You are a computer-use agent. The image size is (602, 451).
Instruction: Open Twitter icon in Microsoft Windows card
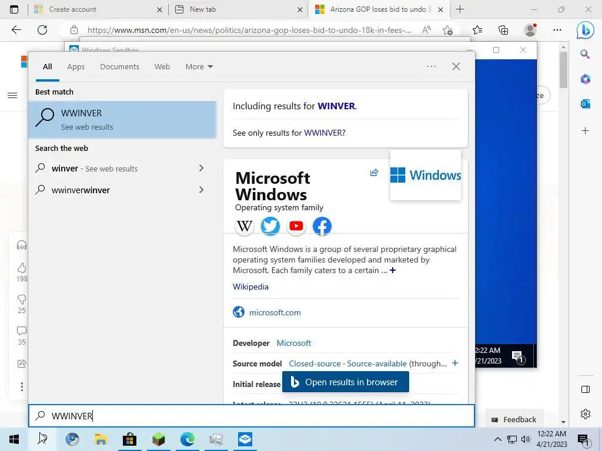pyautogui.click(x=270, y=226)
